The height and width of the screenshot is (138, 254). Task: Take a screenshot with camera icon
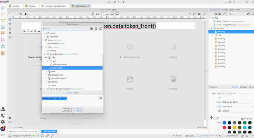tap(20, 14)
